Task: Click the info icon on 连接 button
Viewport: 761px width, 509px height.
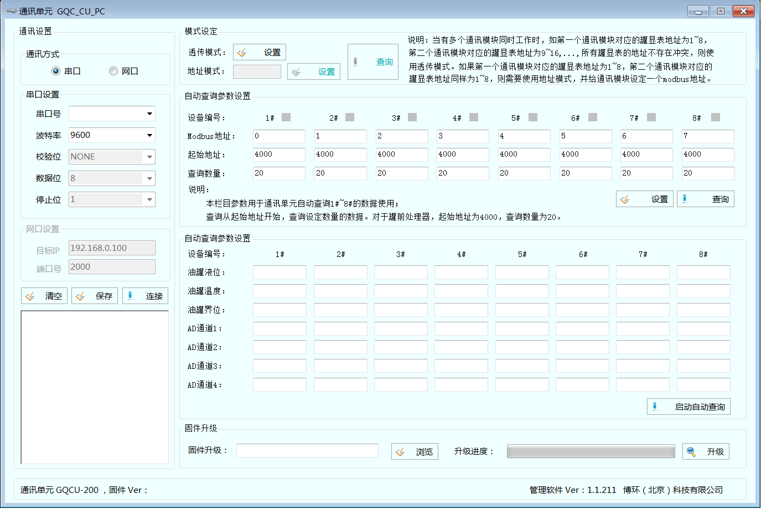Action: click(x=130, y=296)
